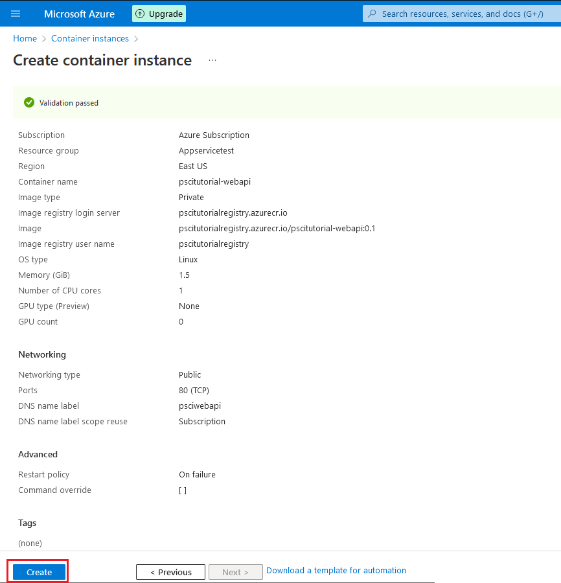Focus the search resources input field
561x583 pixels.
coord(453,13)
